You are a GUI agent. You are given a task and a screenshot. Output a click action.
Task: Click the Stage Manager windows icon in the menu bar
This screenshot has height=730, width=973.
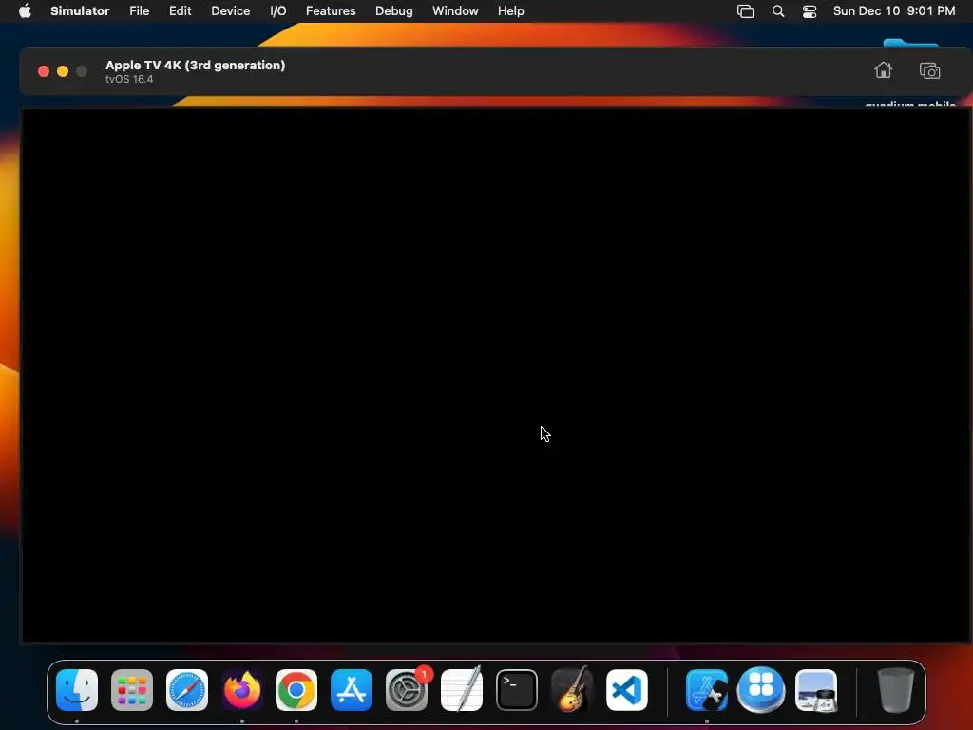[x=745, y=10]
